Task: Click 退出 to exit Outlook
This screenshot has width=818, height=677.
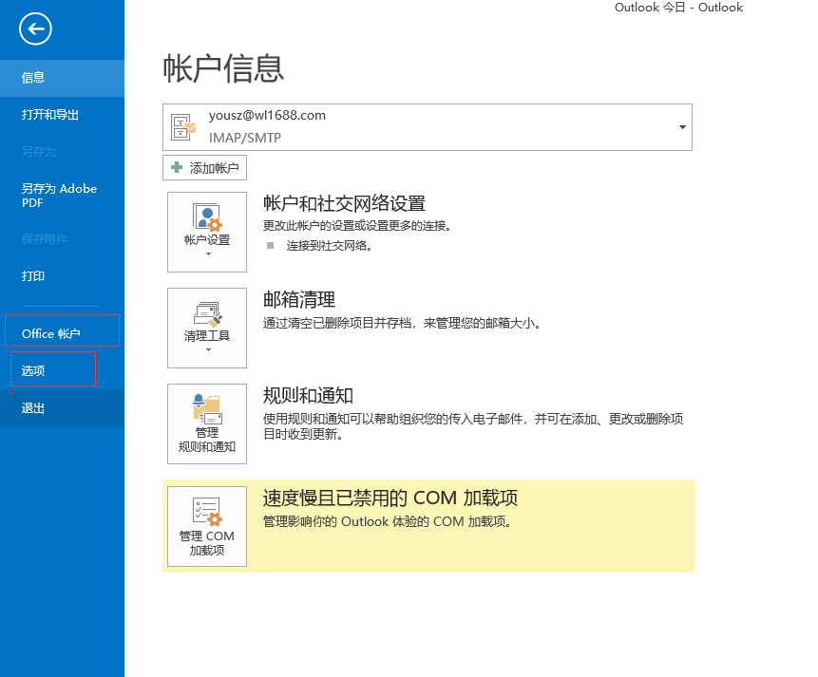Action: click(62, 408)
